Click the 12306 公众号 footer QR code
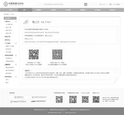Viewport: 124px width, 115px height. (x=85, y=100)
